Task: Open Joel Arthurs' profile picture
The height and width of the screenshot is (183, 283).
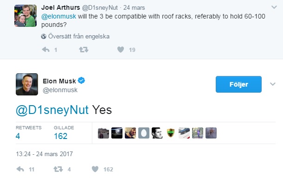Action: point(26,16)
